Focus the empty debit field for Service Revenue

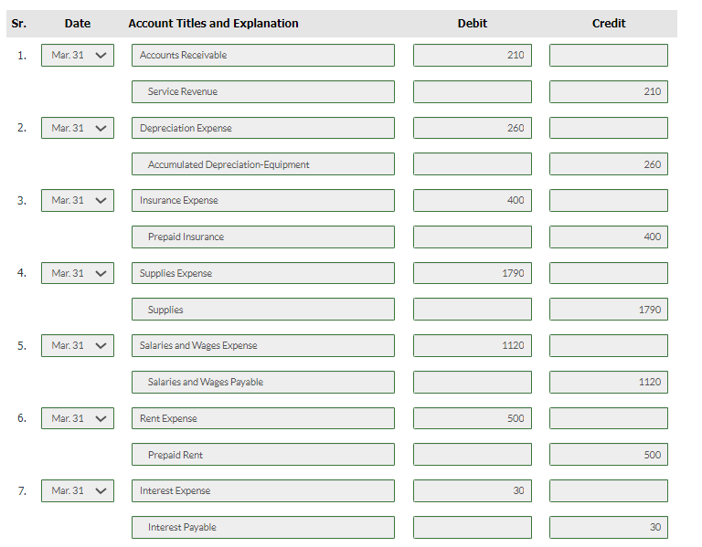[473, 91]
